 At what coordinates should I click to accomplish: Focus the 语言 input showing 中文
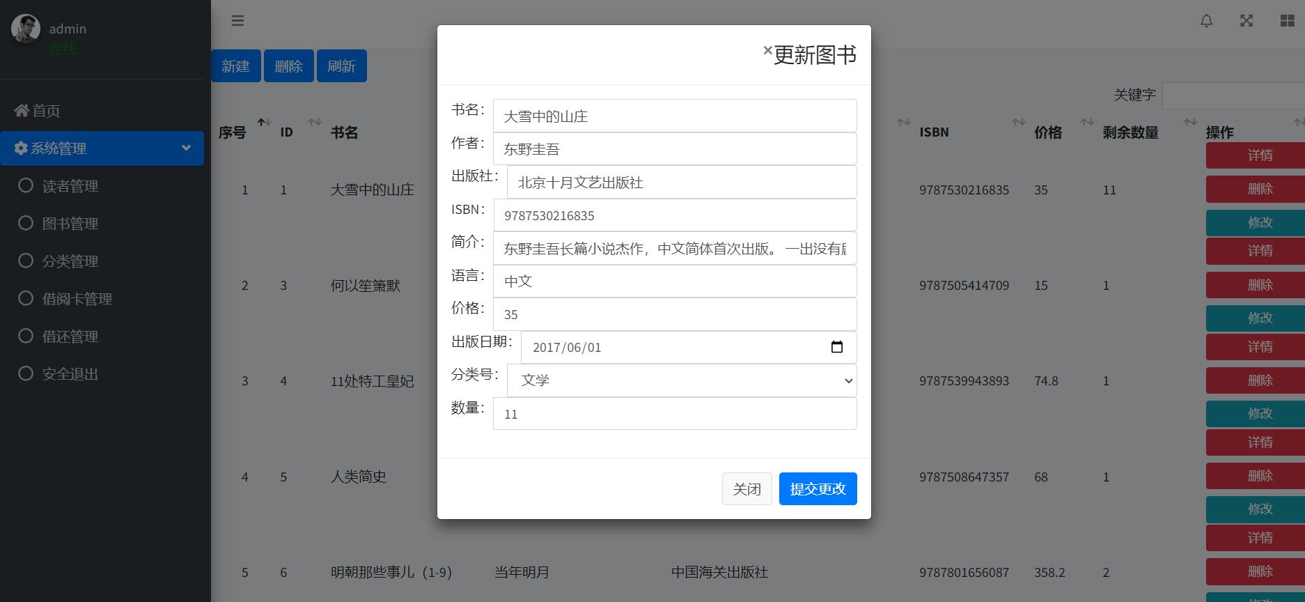(x=675, y=281)
